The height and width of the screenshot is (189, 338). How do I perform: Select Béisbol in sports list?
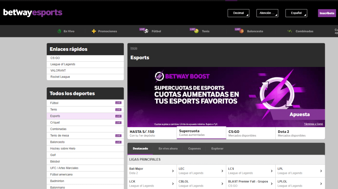85,161
